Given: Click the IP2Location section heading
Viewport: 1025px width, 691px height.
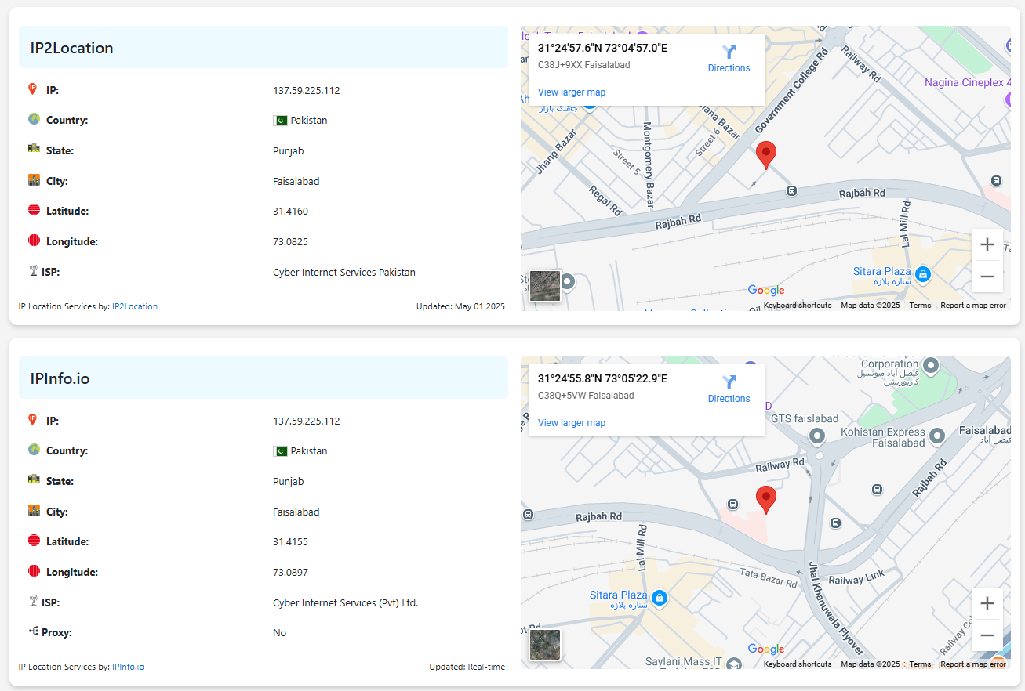Looking at the screenshot, I should (x=71, y=48).
